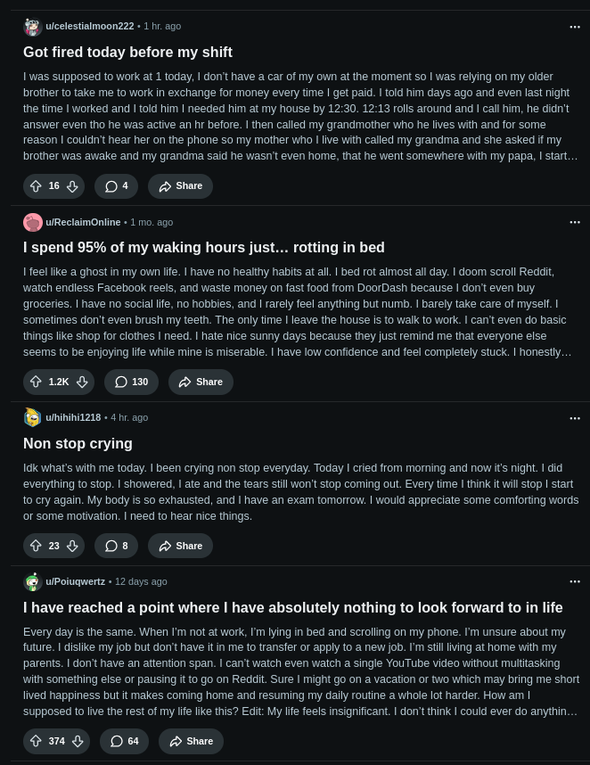This screenshot has width=590, height=765.
Task: Open overflow menu on ReclaimOnline's post
Action: pos(575,222)
